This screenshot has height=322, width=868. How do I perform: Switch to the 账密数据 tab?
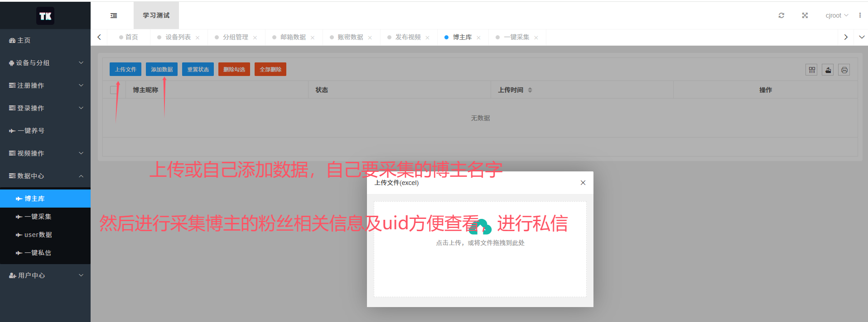pos(350,37)
